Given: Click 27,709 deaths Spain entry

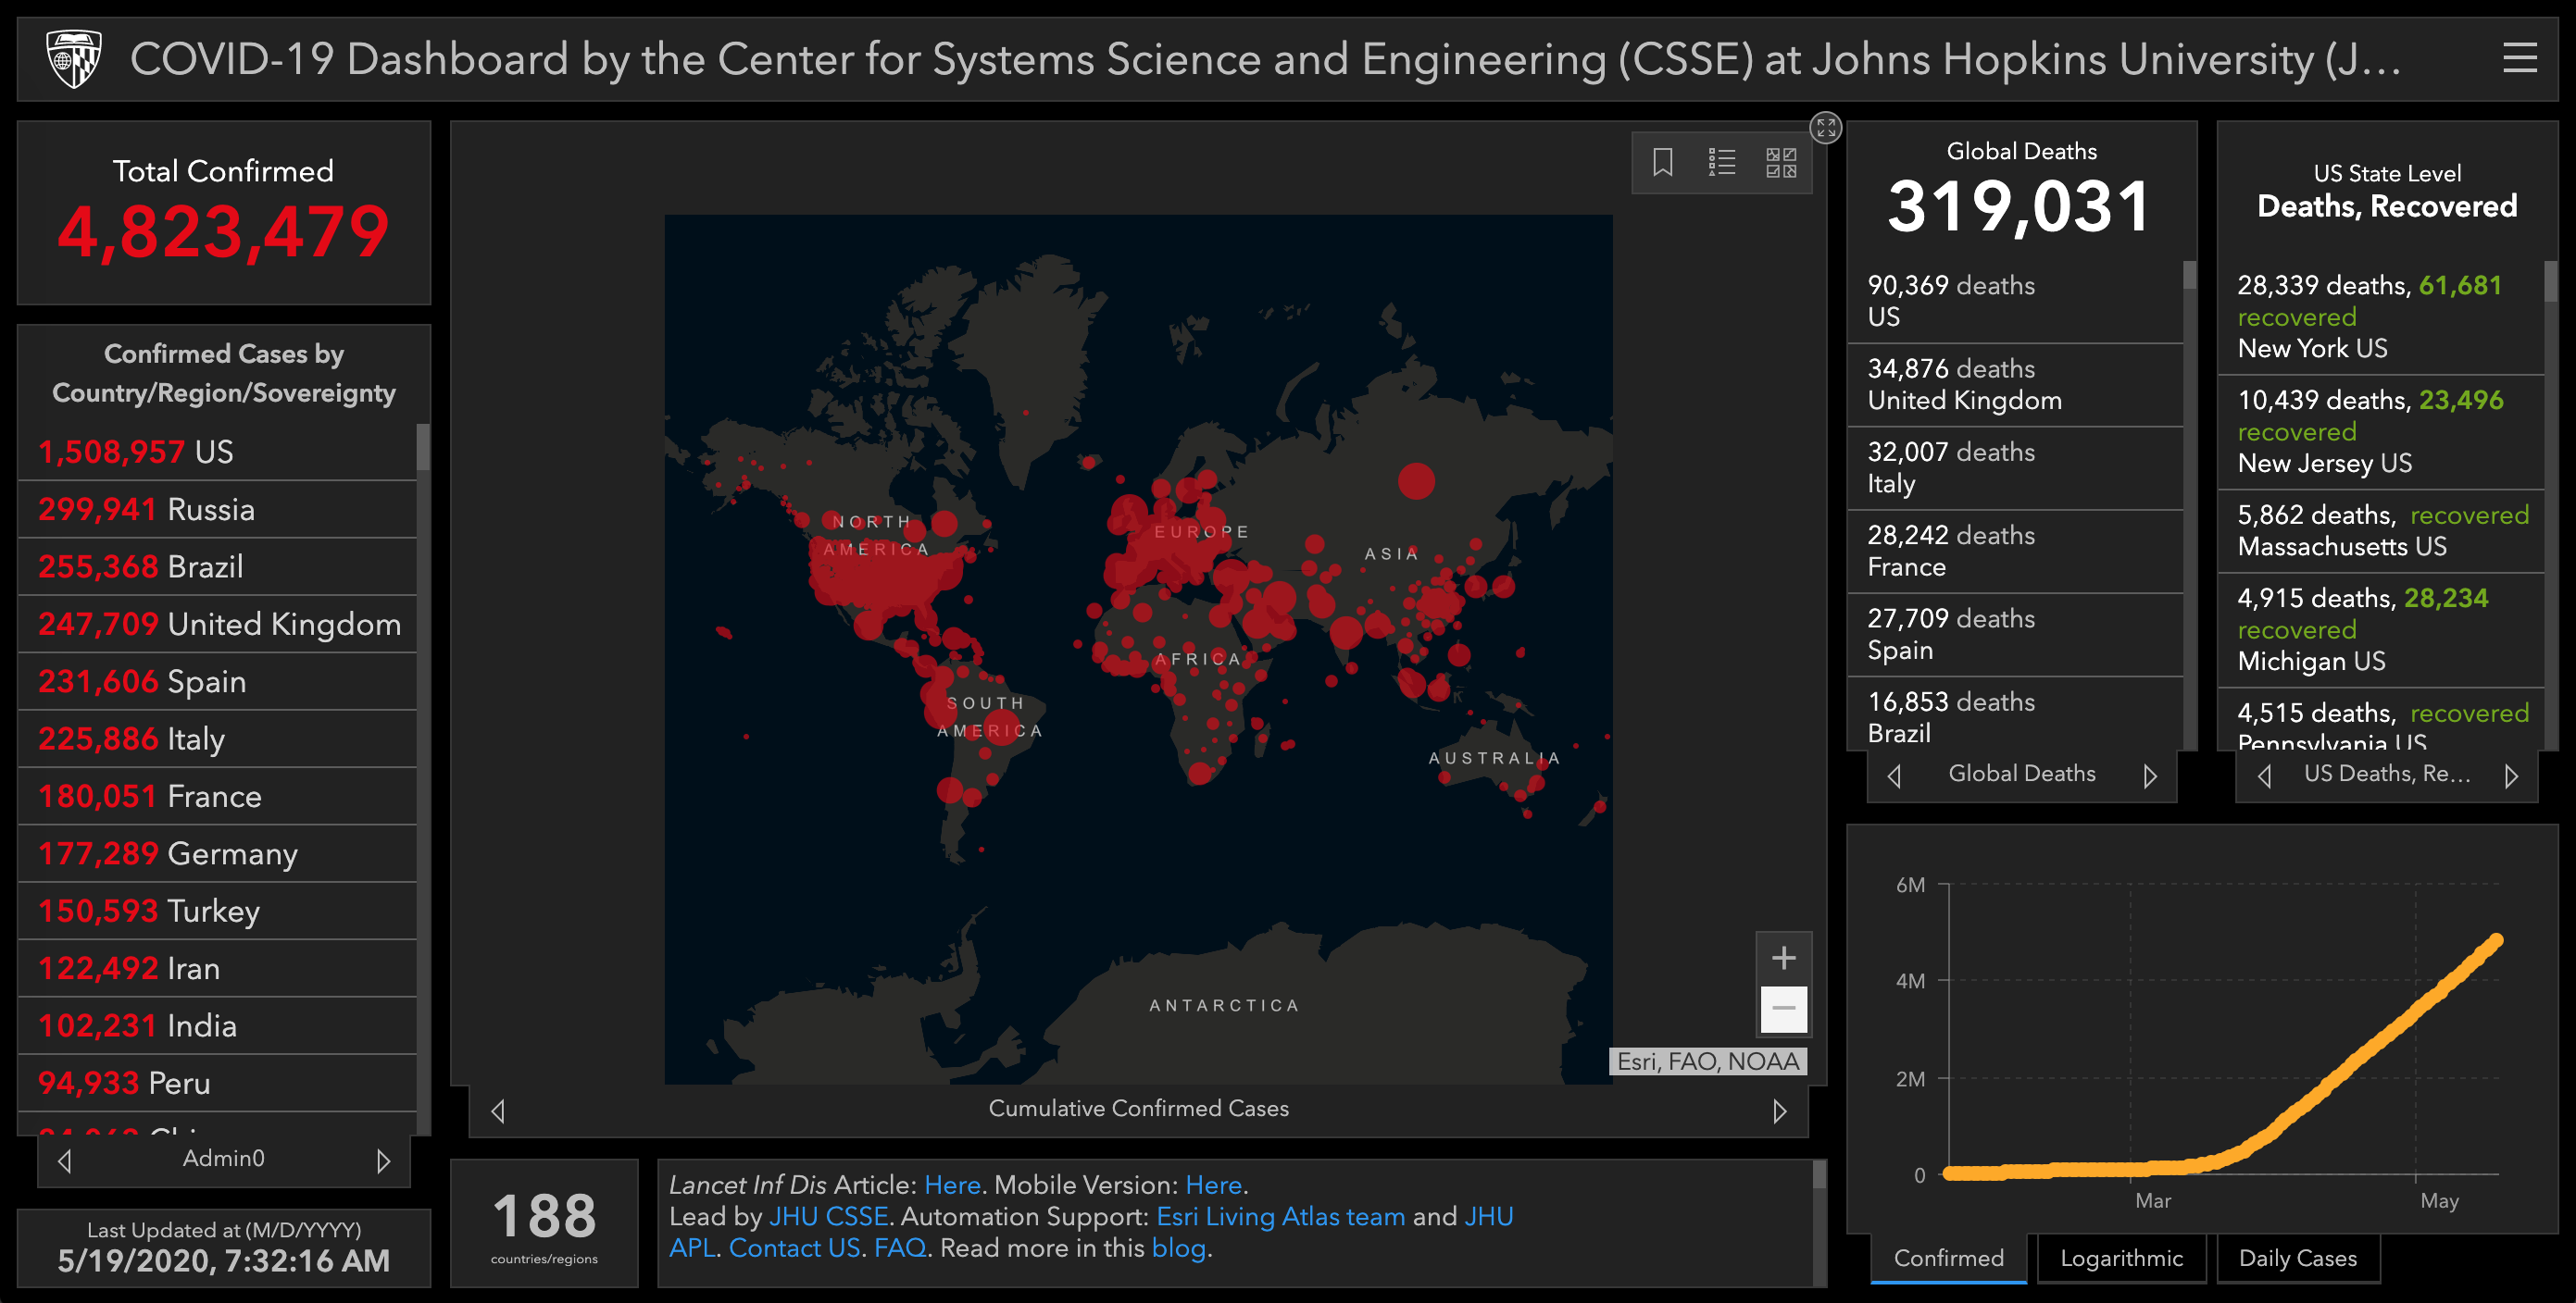Looking at the screenshot, I should pos(2015,635).
